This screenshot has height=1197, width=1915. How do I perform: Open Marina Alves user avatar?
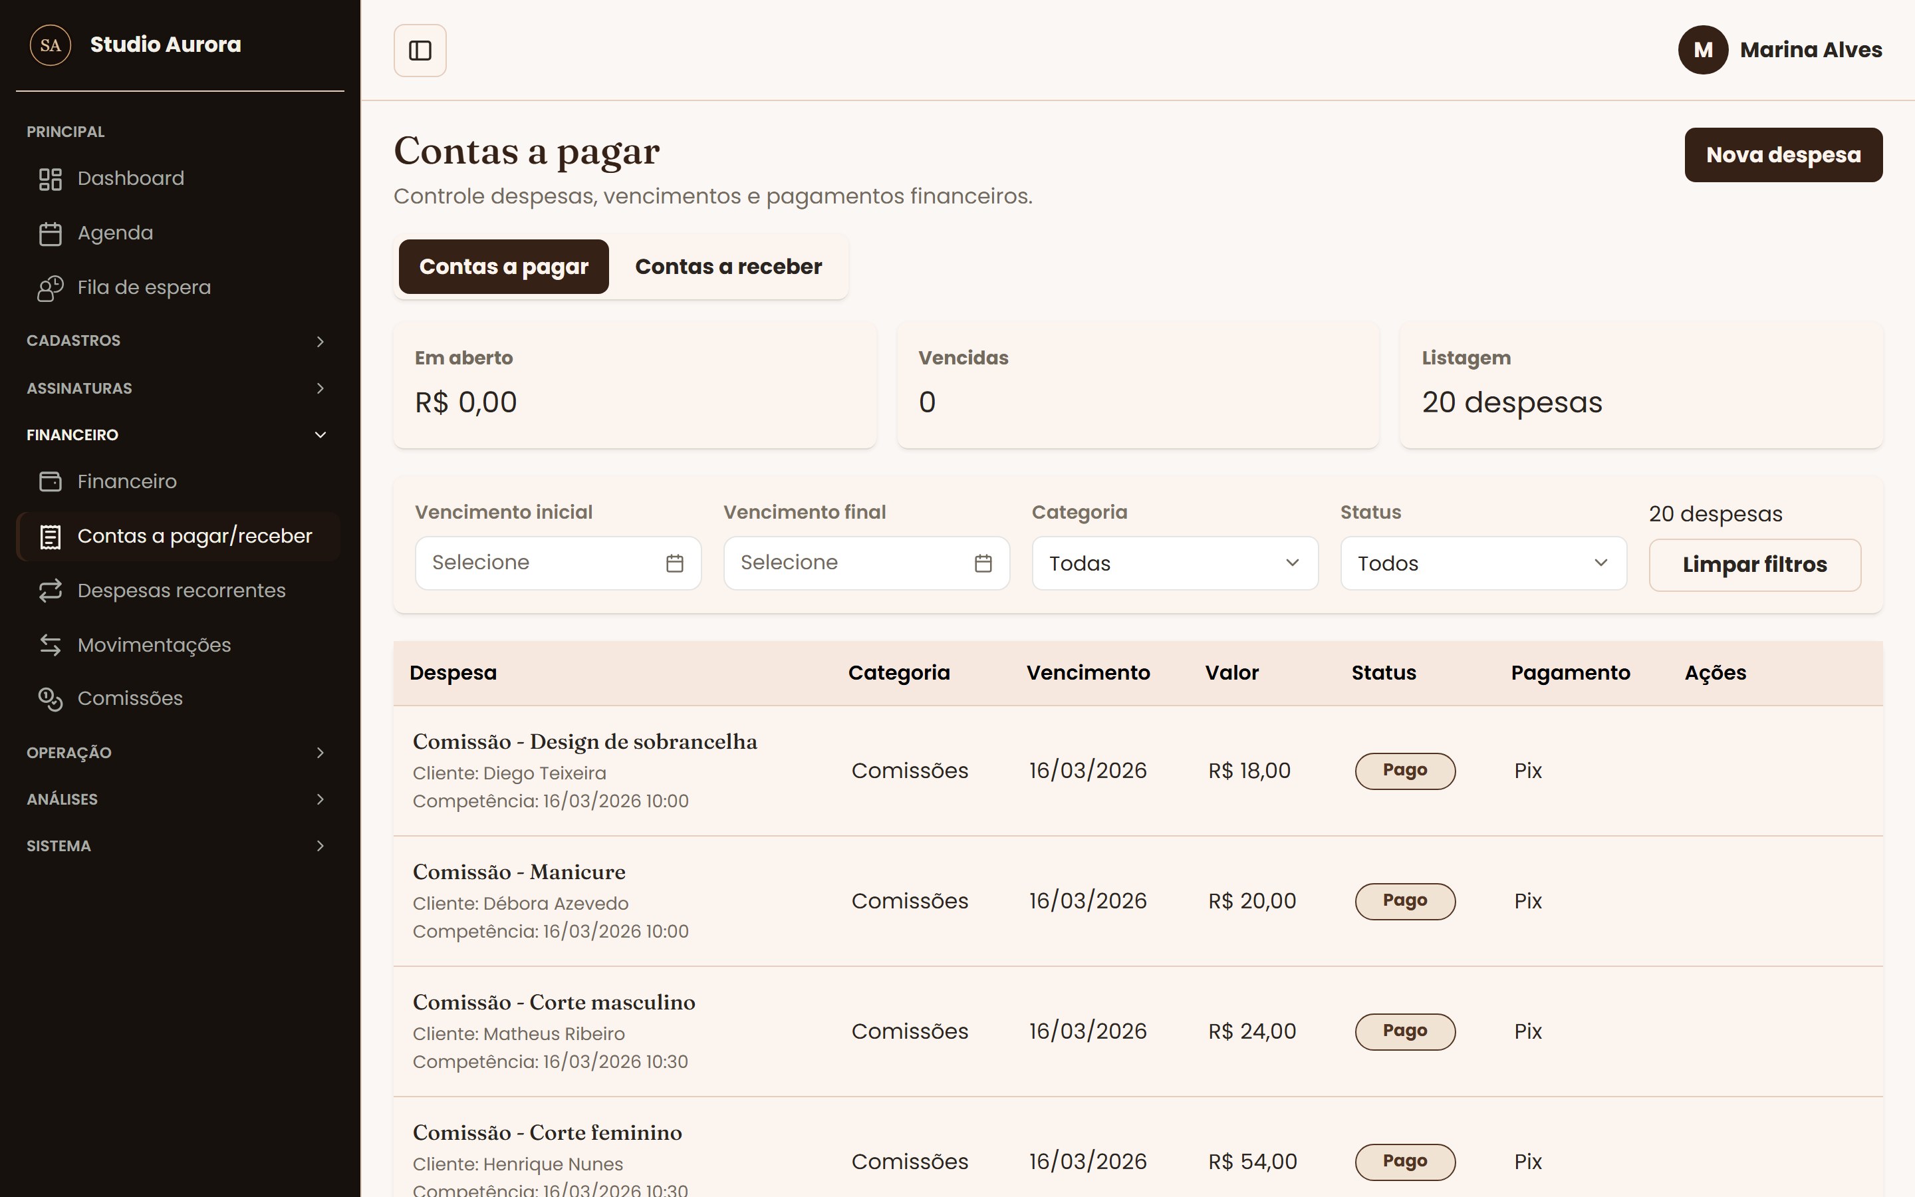point(1703,50)
